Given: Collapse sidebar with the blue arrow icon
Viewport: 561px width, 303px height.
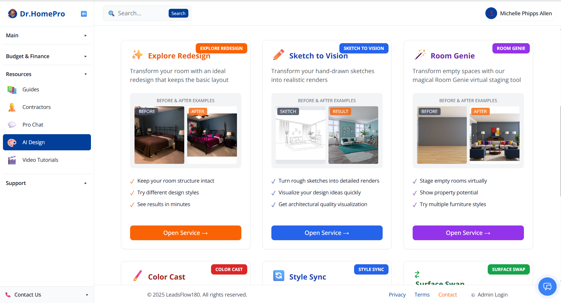Looking at the screenshot, I should click(84, 14).
